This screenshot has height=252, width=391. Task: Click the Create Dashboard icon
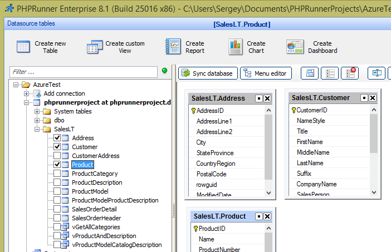pos(295,47)
